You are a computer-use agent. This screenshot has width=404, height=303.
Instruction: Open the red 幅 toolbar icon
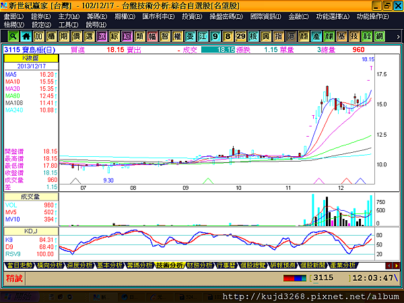[x=152, y=36]
